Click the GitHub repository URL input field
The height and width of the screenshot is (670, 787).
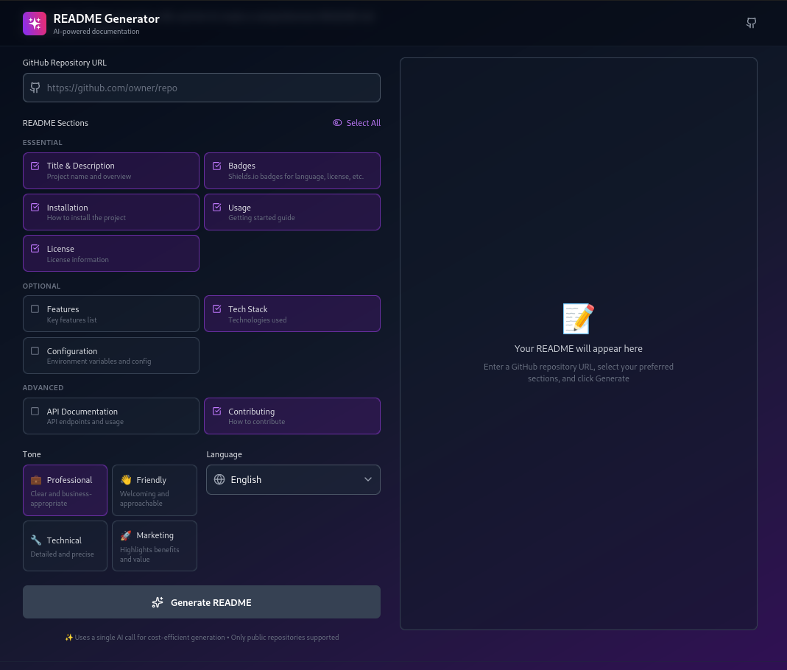[201, 88]
